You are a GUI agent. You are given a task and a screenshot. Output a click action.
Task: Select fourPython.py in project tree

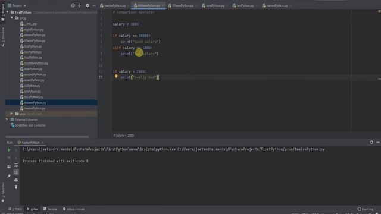click(x=31, y=58)
